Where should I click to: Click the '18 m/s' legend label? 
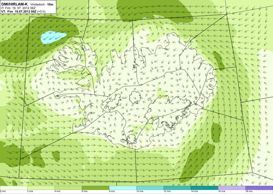click(x=249, y=191)
